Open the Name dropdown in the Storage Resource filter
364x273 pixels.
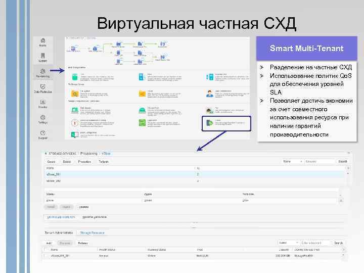[x=289, y=243]
